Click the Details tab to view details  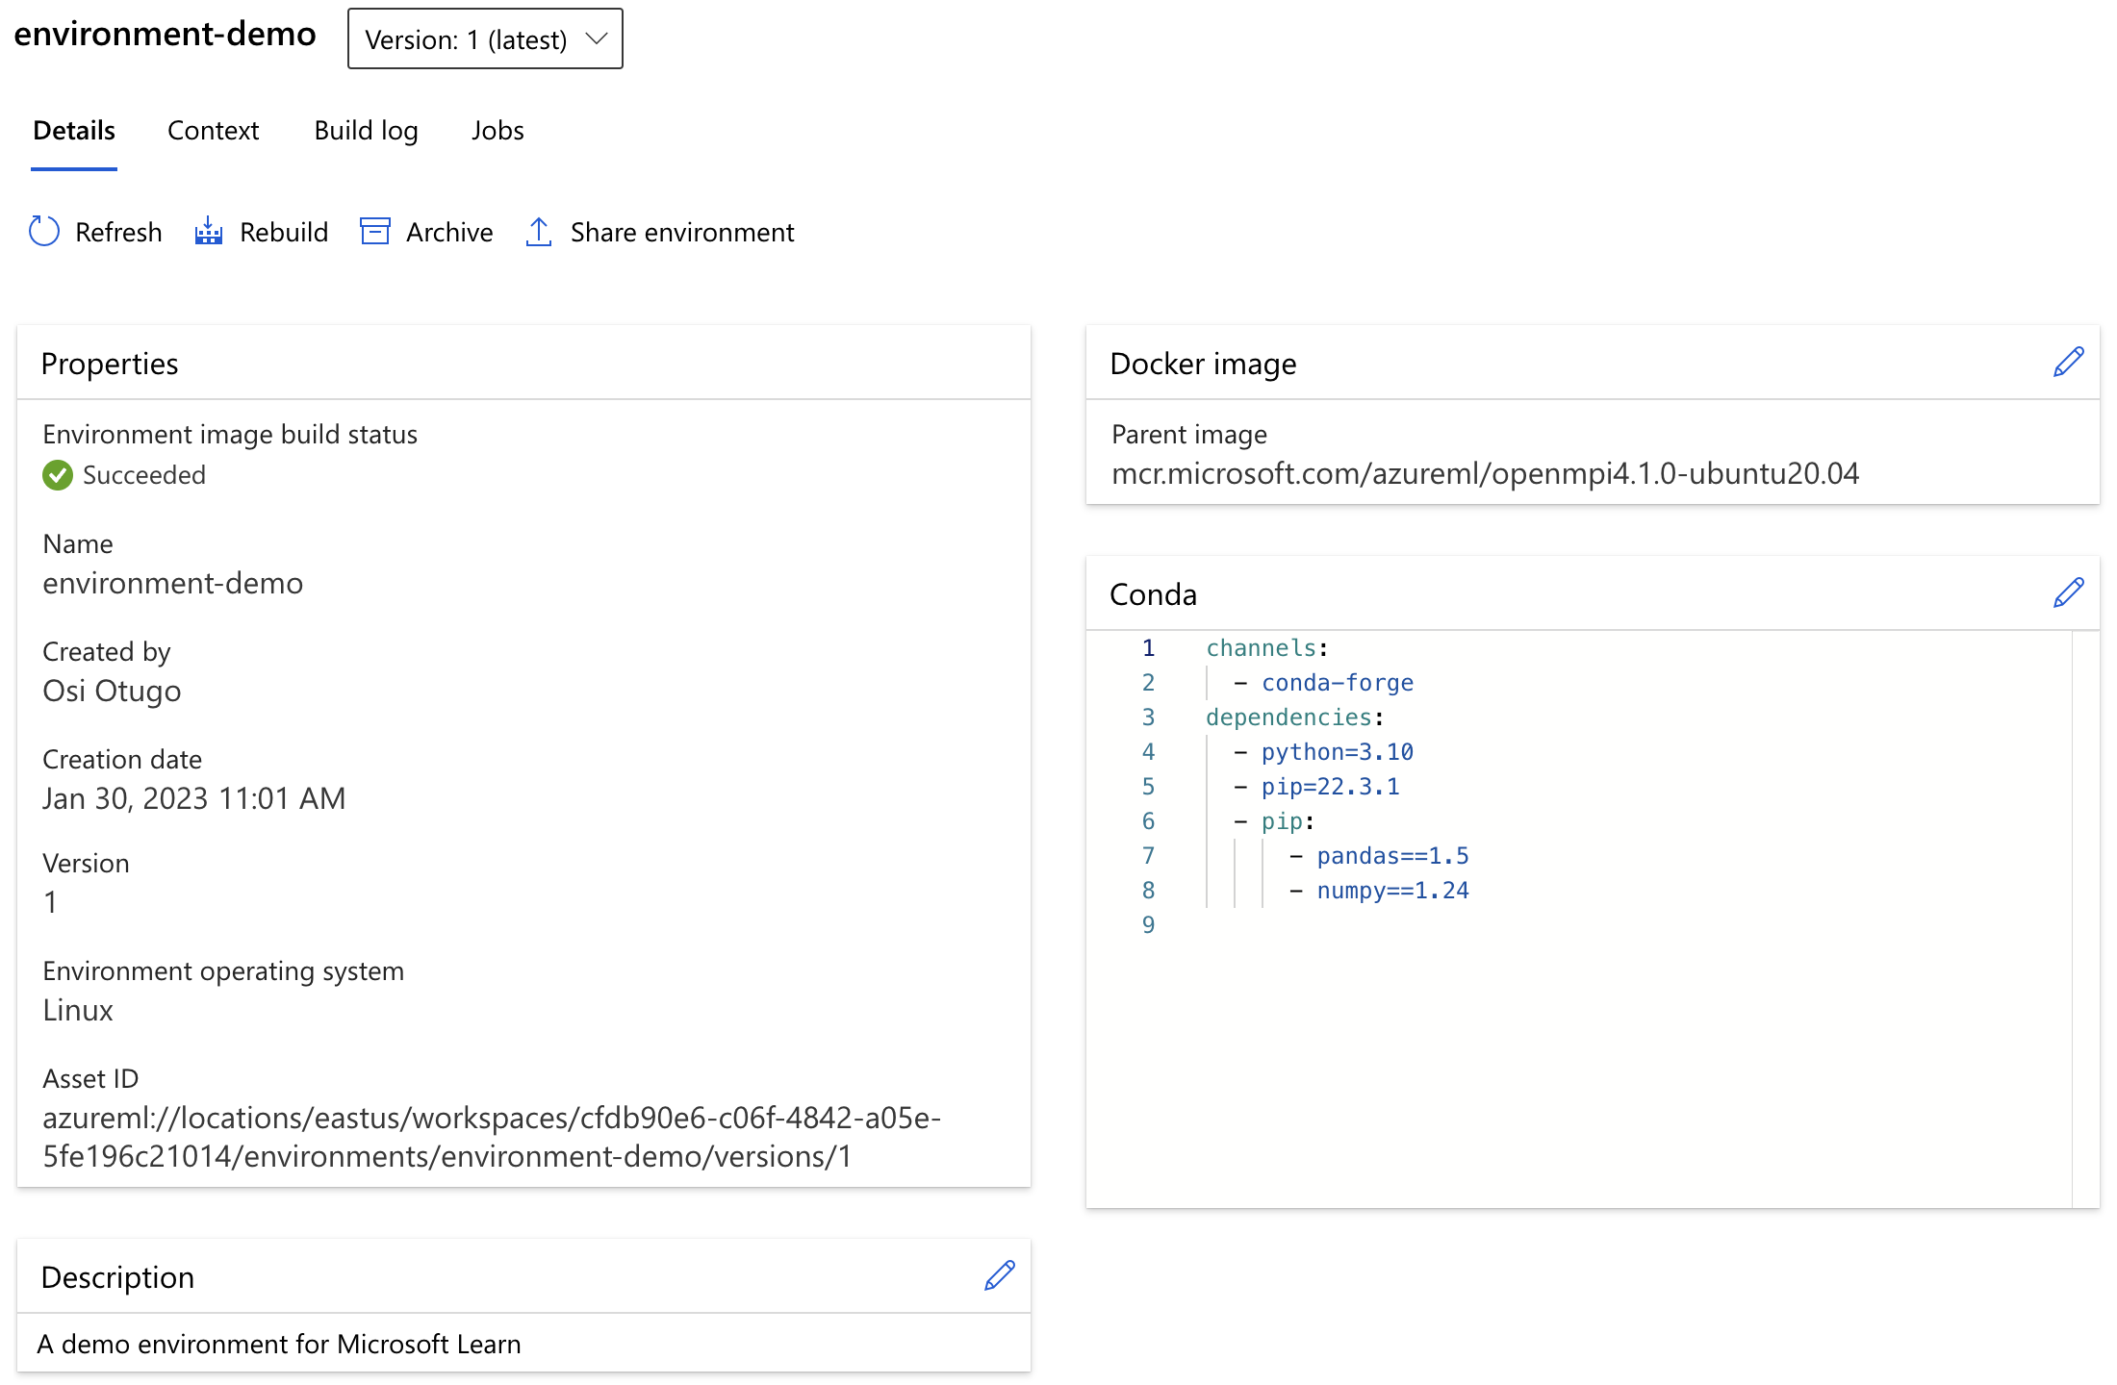(74, 130)
